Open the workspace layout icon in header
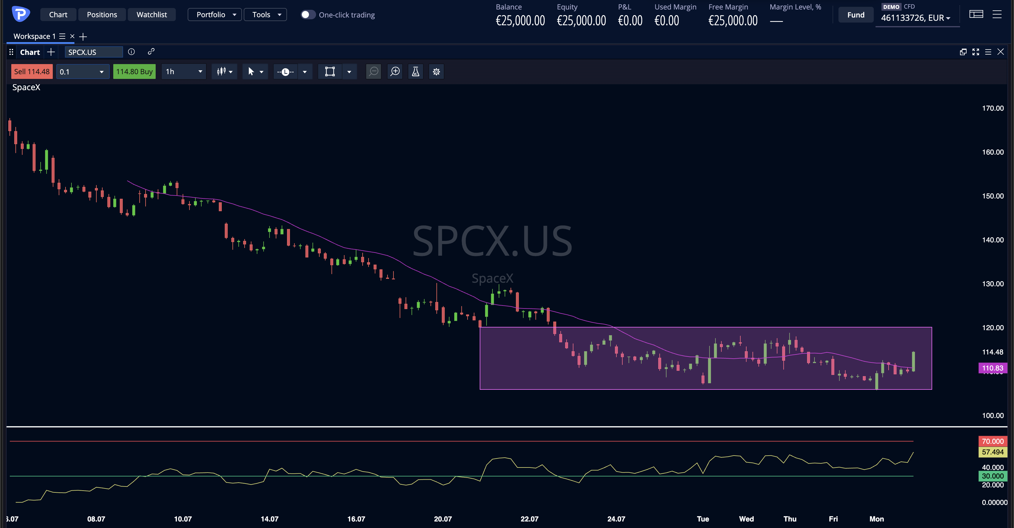 click(x=976, y=14)
